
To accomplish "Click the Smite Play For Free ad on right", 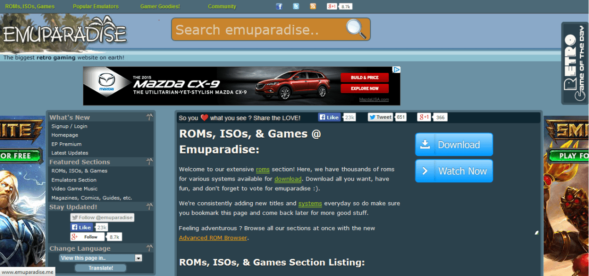I will click(x=566, y=196).
